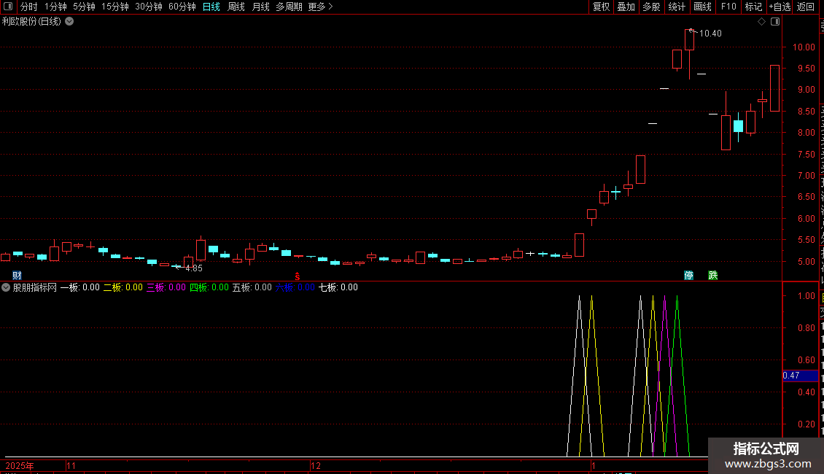This screenshot has width=824, height=474.
Task: Click the 七板: 0.00 value
Action: tap(338, 287)
